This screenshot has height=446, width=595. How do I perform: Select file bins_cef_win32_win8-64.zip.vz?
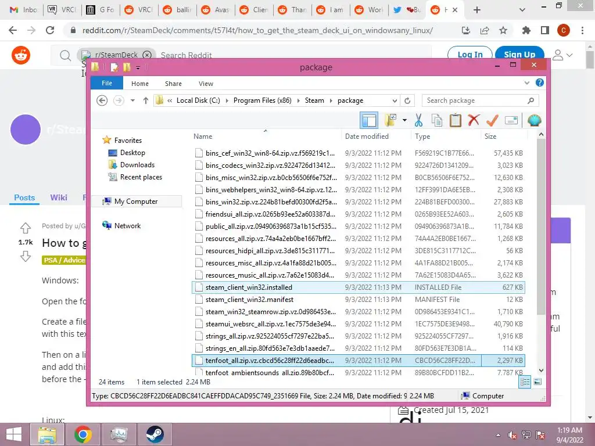click(358, 153)
